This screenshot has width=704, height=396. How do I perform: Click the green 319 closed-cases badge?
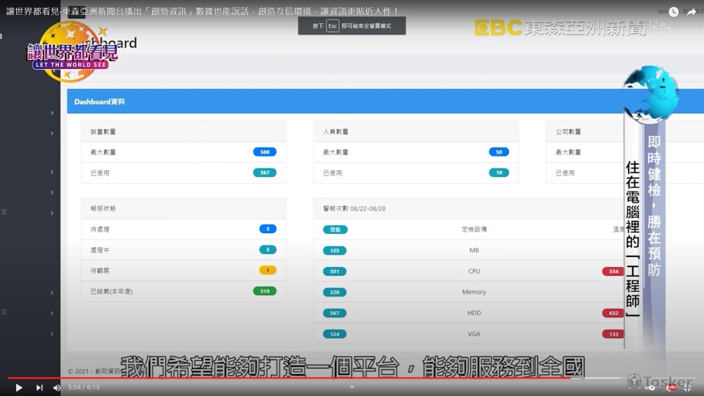click(x=265, y=291)
